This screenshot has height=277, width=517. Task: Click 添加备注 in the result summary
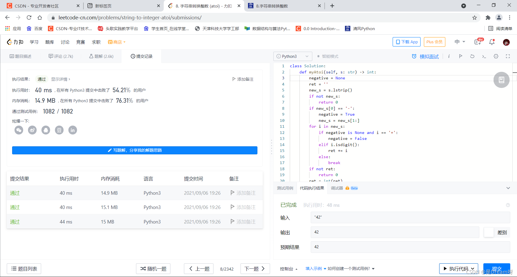(243, 79)
